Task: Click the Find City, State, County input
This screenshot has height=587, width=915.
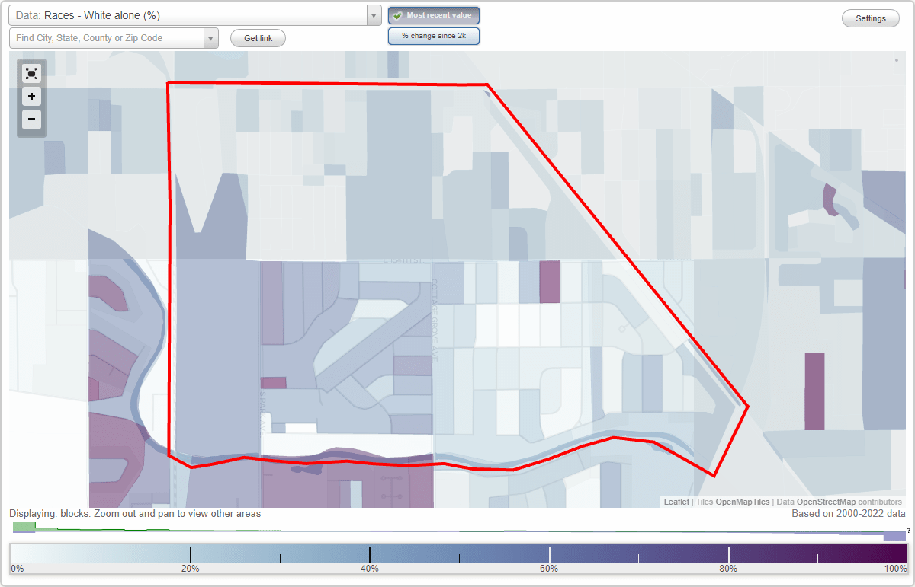Action: pyautogui.click(x=107, y=38)
